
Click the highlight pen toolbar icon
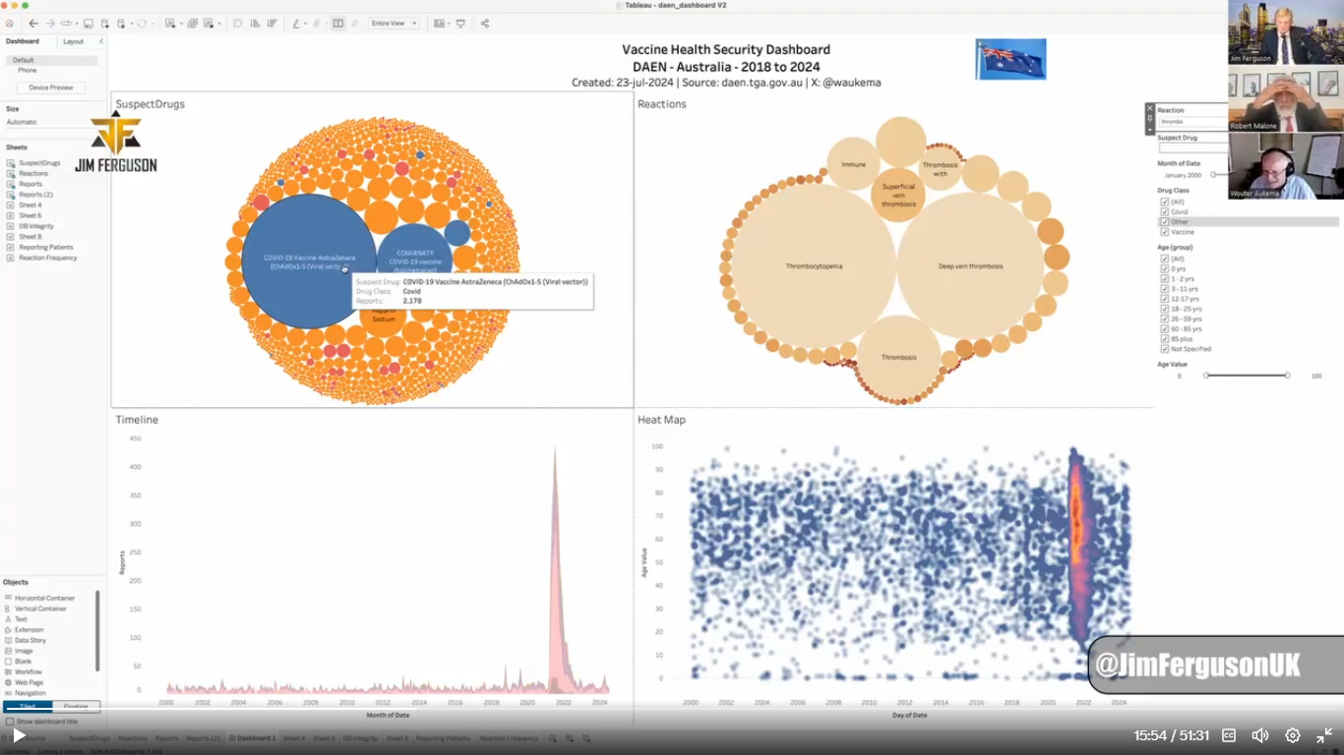point(296,23)
